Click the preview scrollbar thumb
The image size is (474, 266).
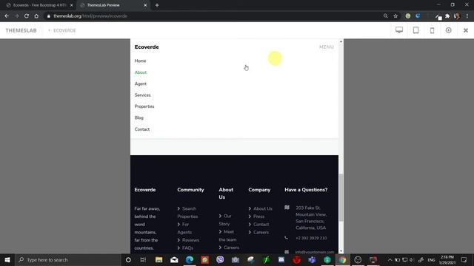click(341, 197)
